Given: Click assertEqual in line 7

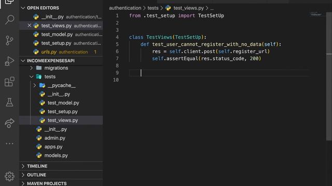Looking at the screenshot, I should point(182,58).
